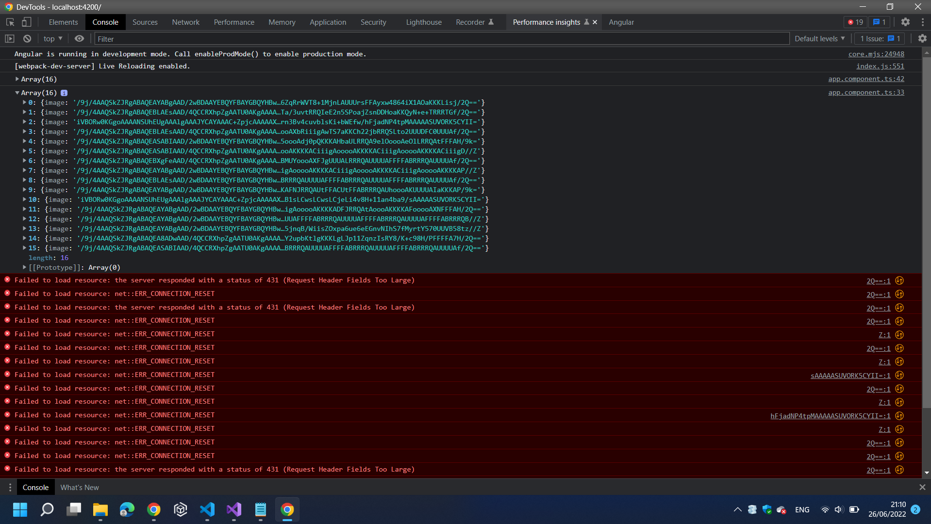Viewport: 931px width, 524px height.
Task: Click the network request icon on the sAAAAASUVORK5CYII row
Action: click(899, 375)
